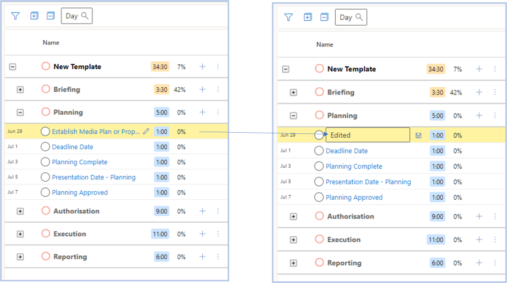The width and height of the screenshot is (507, 283).
Task: Toggle status circle for left Planning Approved
Action: click(x=46, y=192)
